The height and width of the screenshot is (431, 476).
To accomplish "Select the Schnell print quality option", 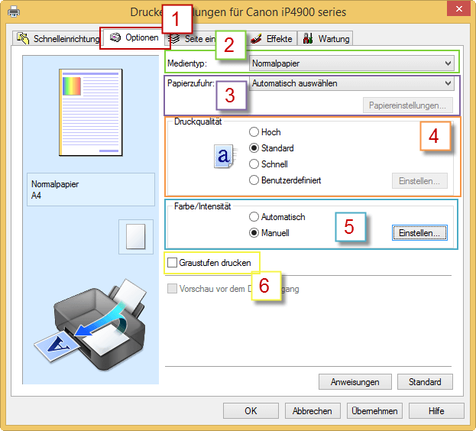I will pyautogui.click(x=268, y=164).
